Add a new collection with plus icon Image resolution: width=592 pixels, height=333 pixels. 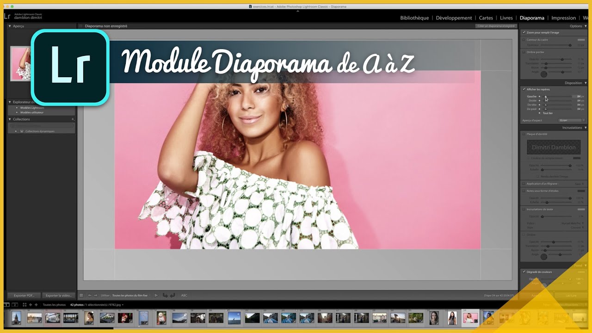[73, 119]
